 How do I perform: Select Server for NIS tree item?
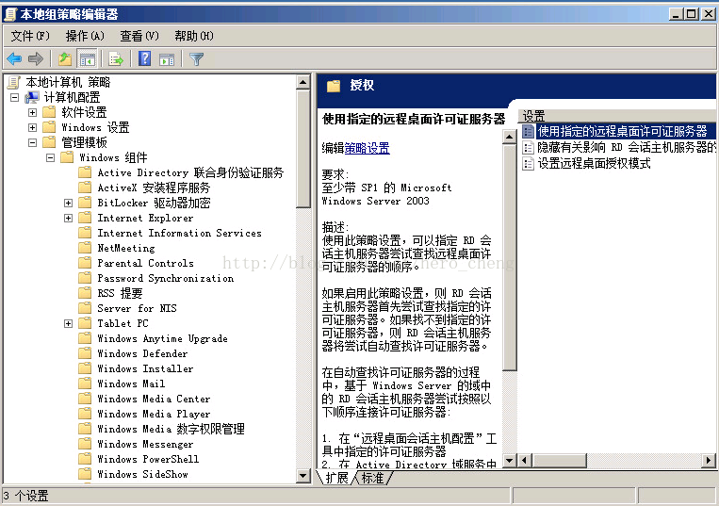137,308
